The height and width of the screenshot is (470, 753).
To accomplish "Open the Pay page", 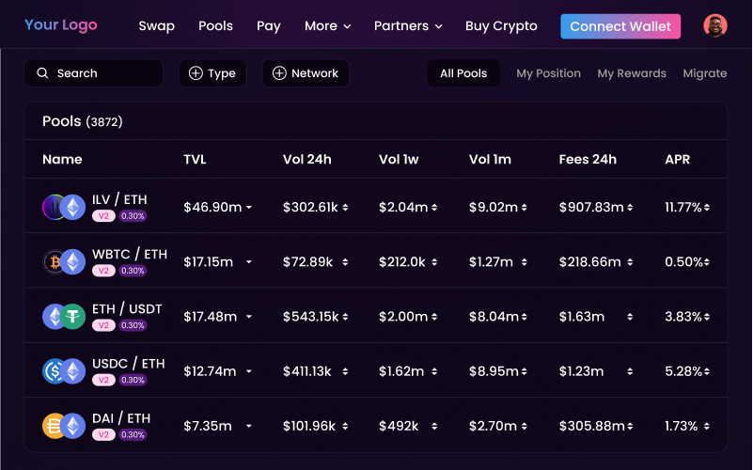I will tap(269, 26).
